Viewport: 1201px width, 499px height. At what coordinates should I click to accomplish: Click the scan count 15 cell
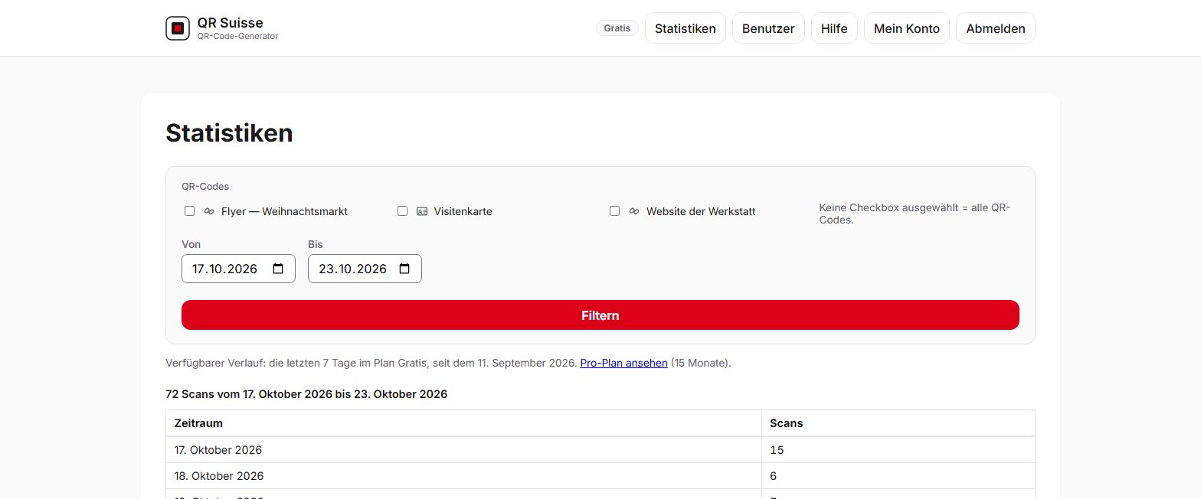coord(898,450)
